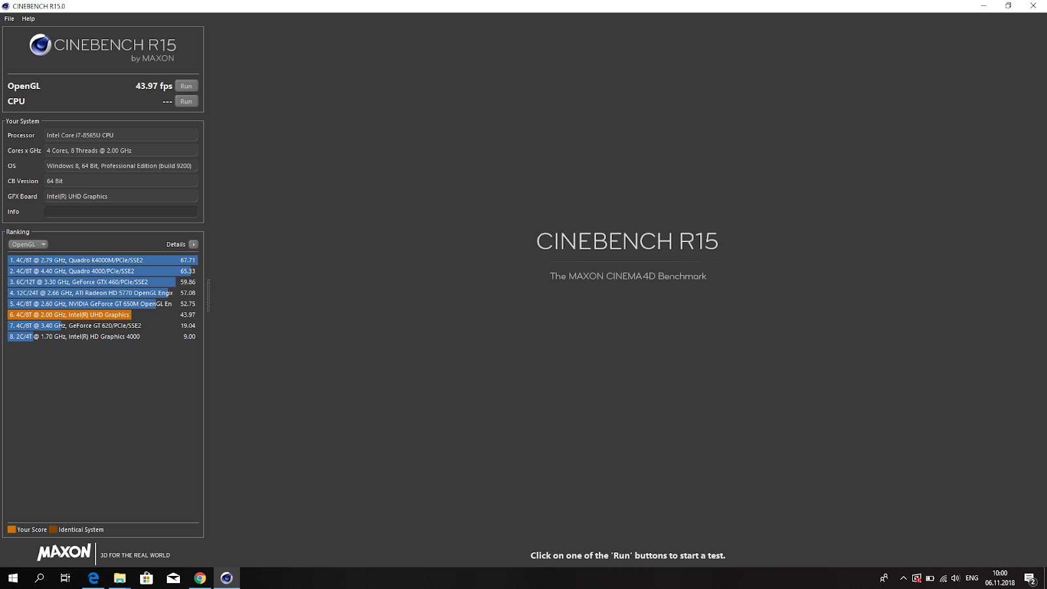Click the Processor field showing i7-8565U

click(x=121, y=135)
